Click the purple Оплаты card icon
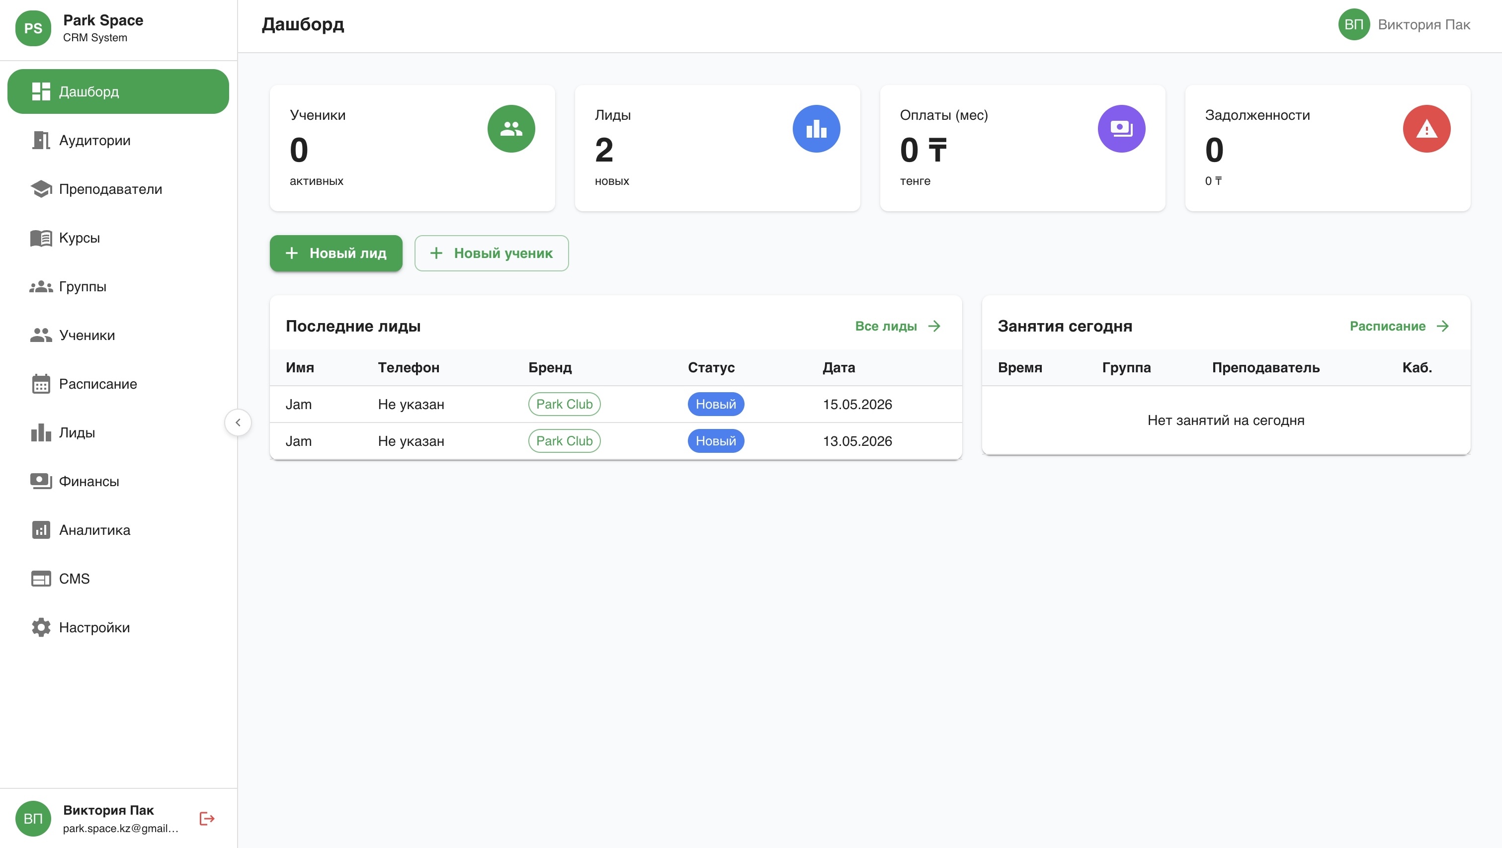Viewport: 1502px width, 848px height. (x=1121, y=129)
